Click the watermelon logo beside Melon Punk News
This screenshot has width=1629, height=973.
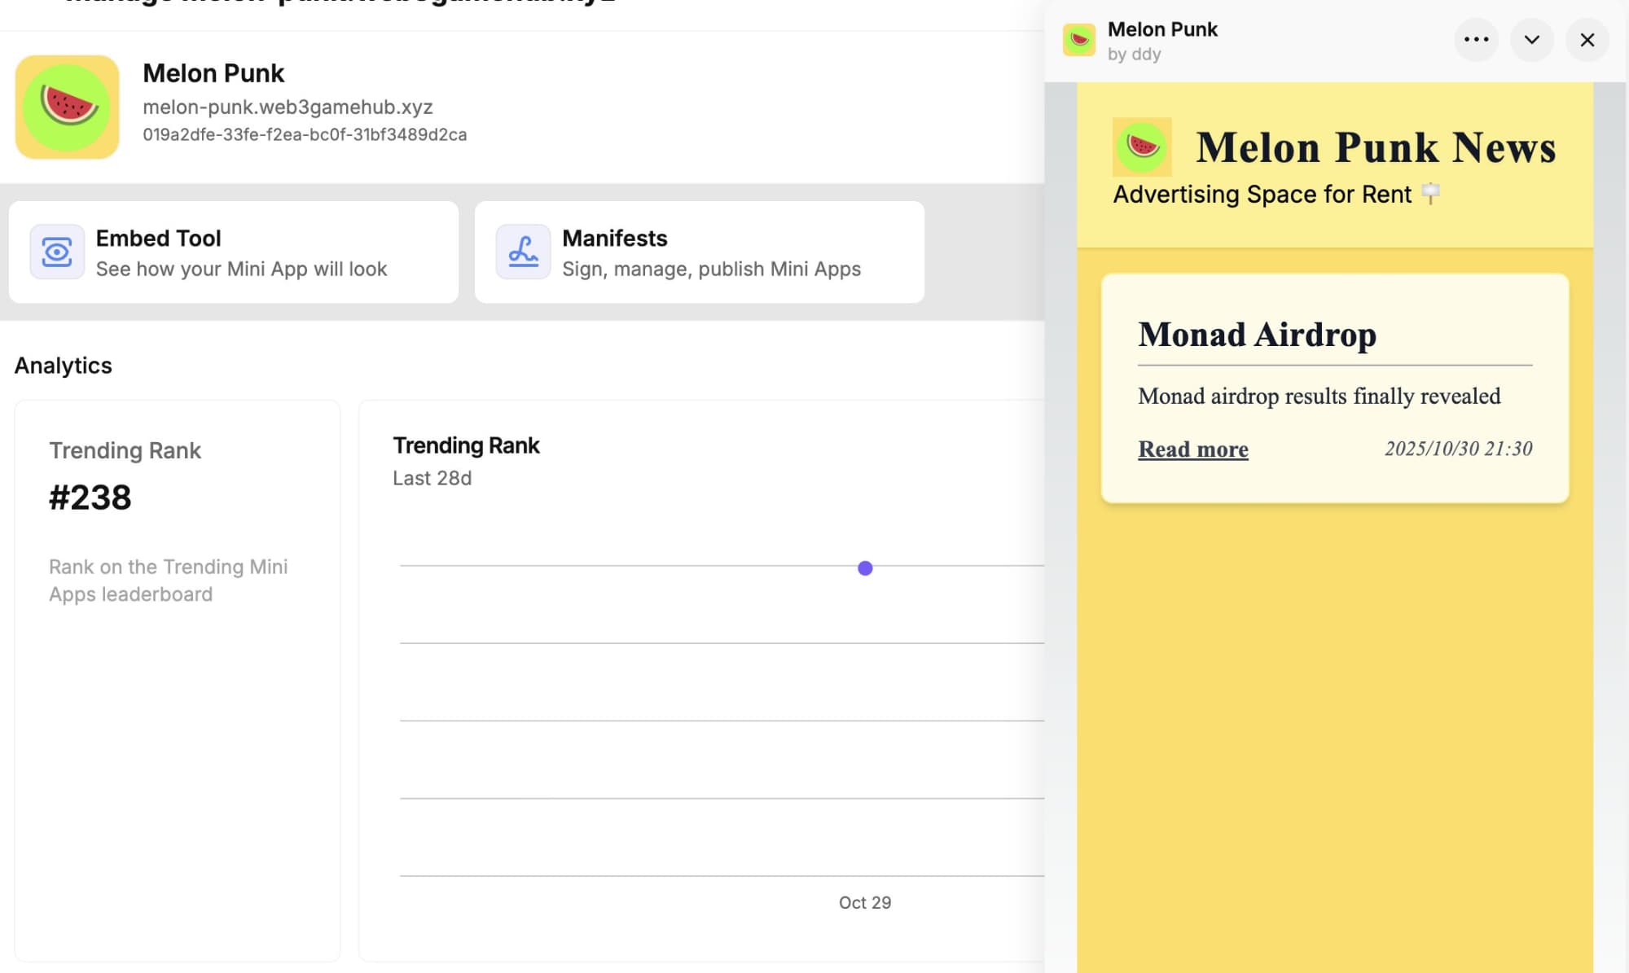click(1142, 147)
